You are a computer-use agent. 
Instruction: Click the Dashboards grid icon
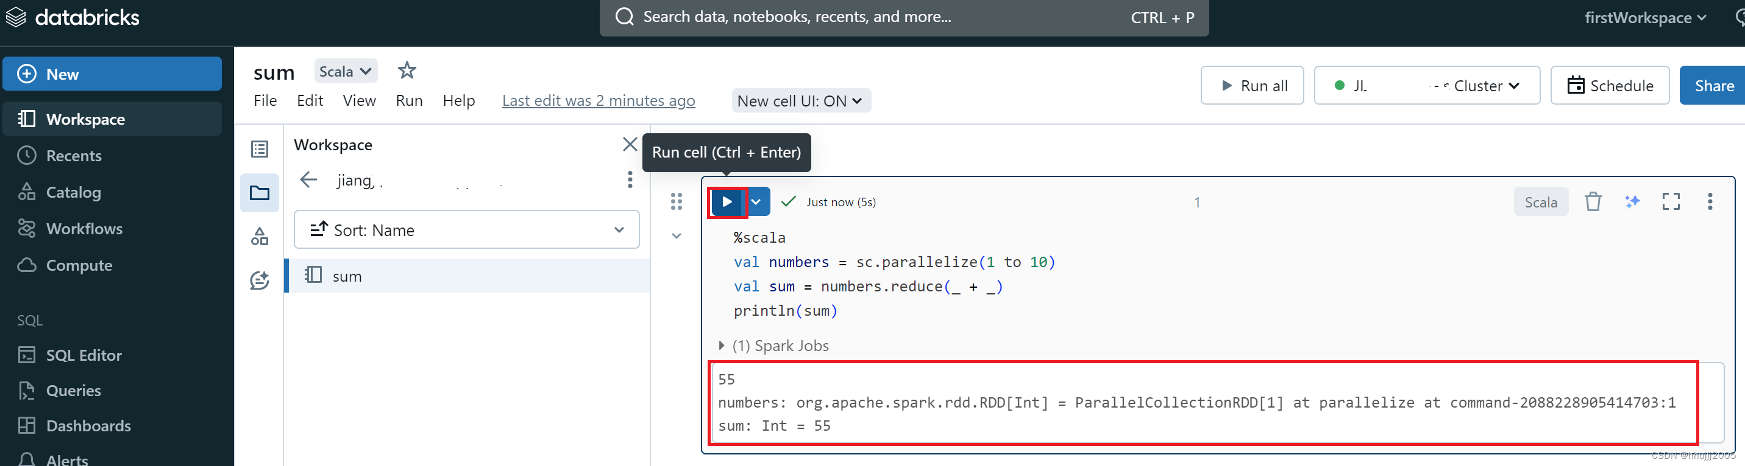point(26,425)
